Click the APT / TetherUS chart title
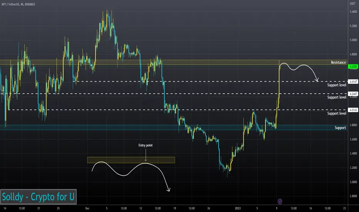359x212 pixels. 18,4
